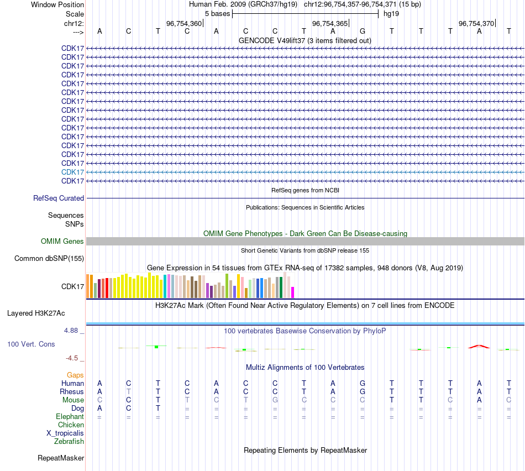Click the 5 bases scale bar label
Screen dimensions: 525x471
click(217, 14)
